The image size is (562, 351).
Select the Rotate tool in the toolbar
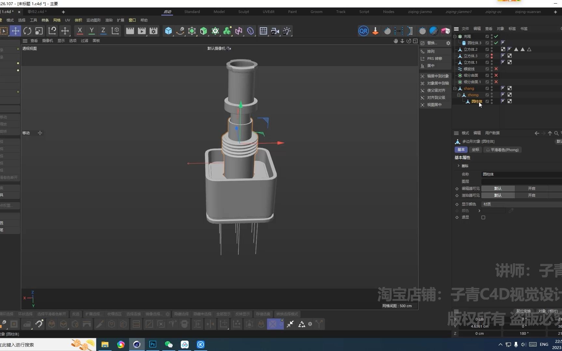(27, 31)
